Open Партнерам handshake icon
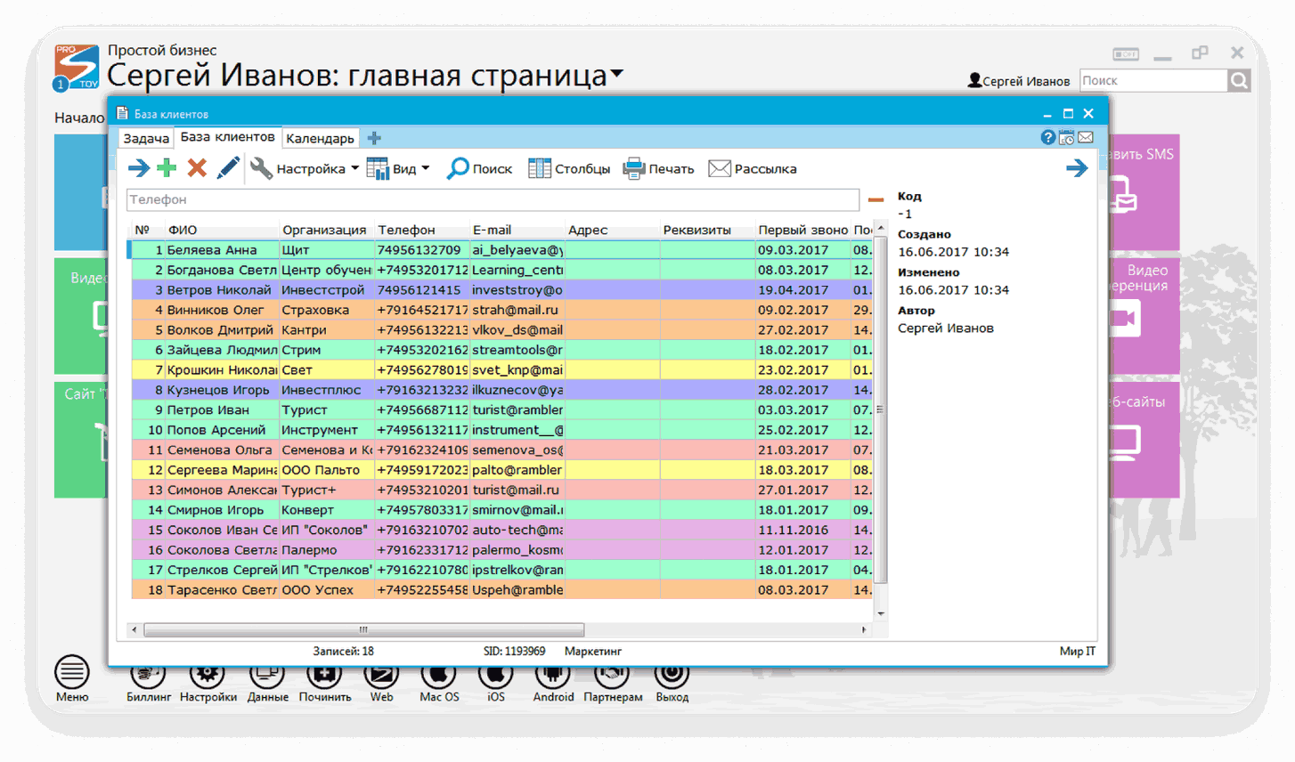Viewport: 1295px width, 762px height. pos(613,684)
